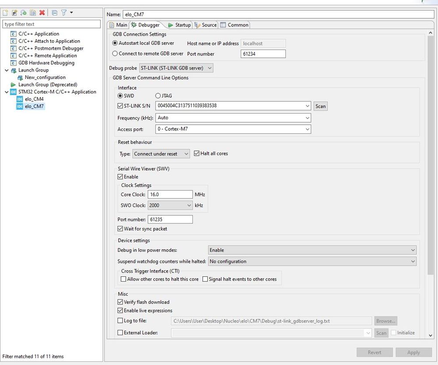Click the elo_CM4 IDE icon

[20, 99]
